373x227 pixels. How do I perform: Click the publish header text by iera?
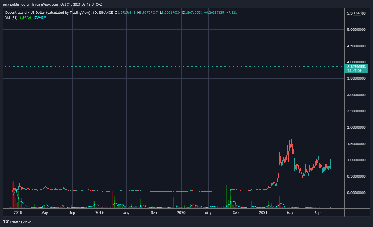click(52, 4)
